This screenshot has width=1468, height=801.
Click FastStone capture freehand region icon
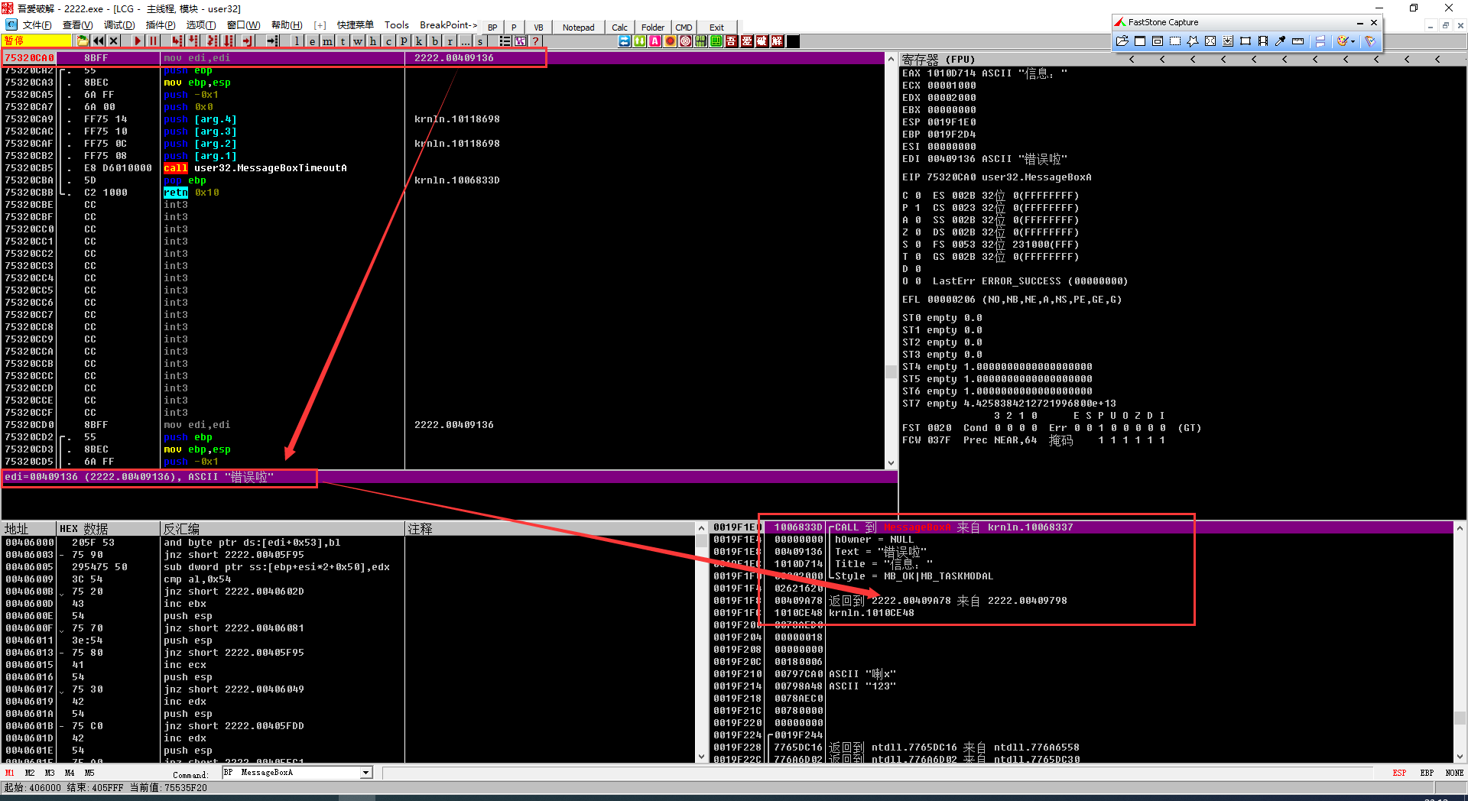point(1193,41)
